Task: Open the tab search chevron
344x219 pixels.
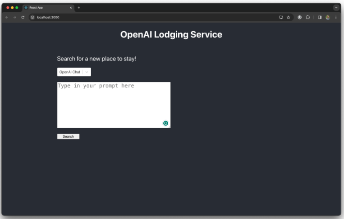Action: [336, 8]
